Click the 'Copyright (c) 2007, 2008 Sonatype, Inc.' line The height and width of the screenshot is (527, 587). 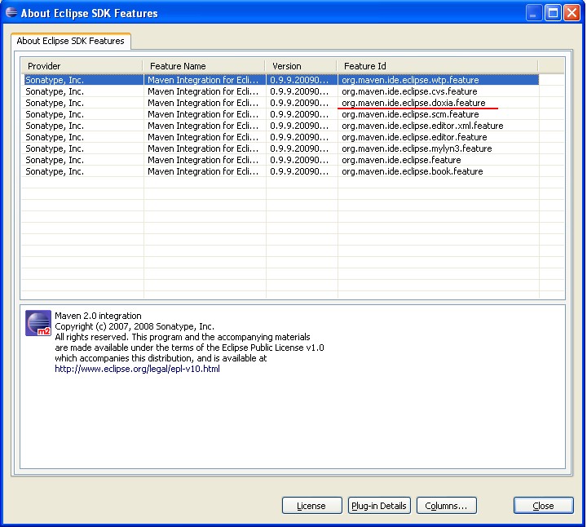(x=135, y=326)
